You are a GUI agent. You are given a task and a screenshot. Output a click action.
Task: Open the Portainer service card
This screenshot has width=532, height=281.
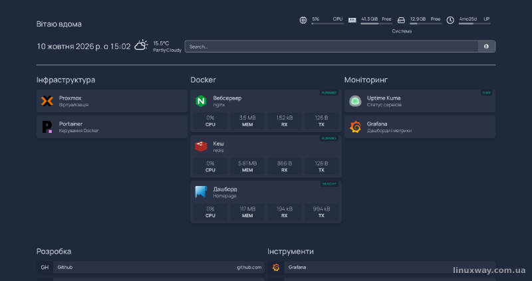tap(112, 127)
